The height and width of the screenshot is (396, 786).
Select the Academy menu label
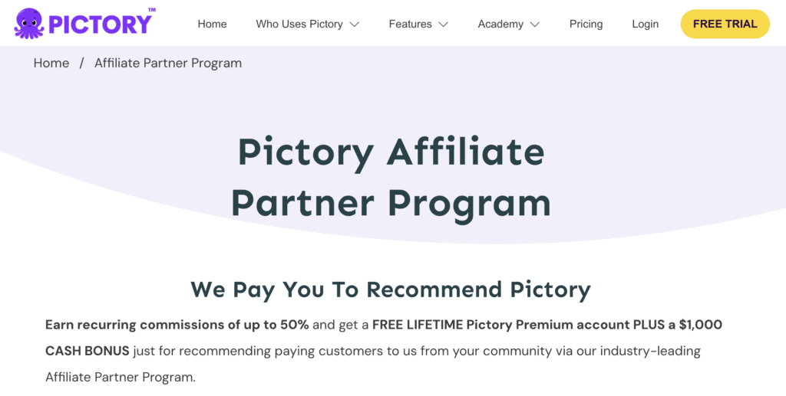point(500,24)
